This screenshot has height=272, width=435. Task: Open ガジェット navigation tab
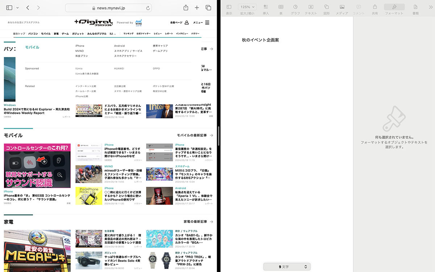click(78, 33)
